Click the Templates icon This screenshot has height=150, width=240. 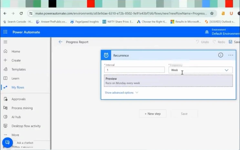tap(5, 69)
